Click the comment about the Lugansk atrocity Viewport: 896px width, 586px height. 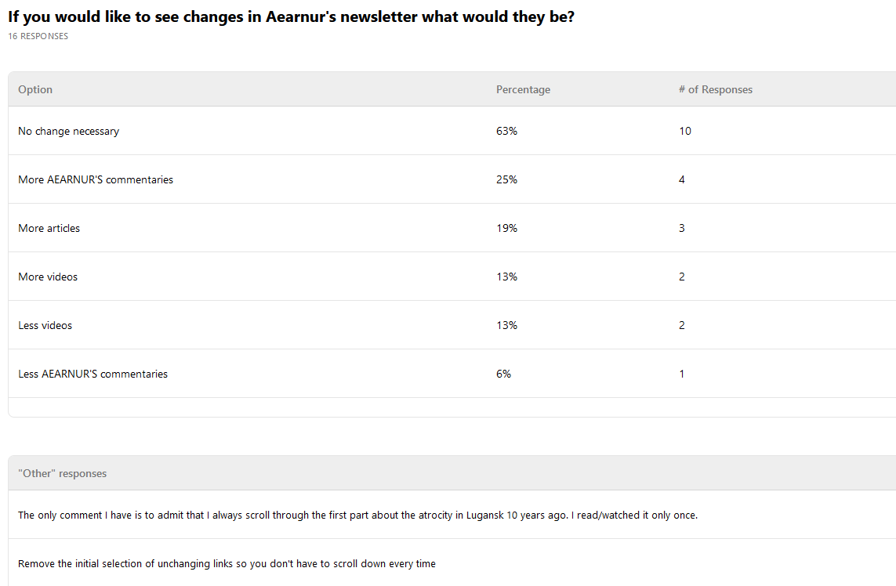coord(357,515)
